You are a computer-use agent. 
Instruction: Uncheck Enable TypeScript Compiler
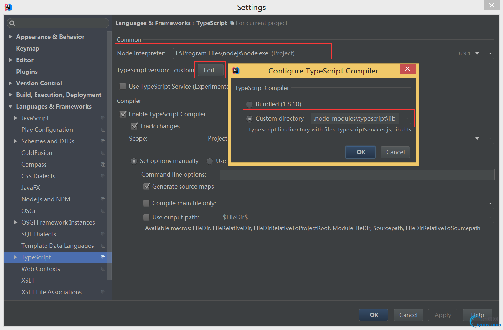tap(123, 114)
